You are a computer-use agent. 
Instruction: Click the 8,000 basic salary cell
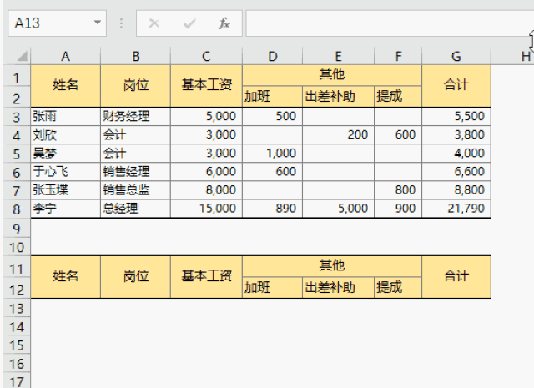tap(206, 190)
